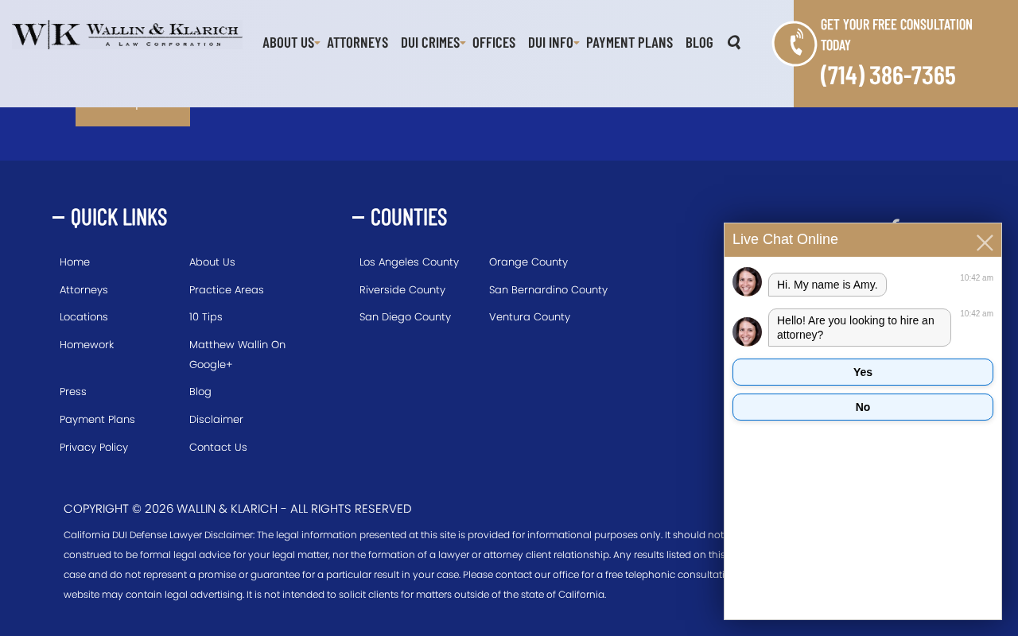The height and width of the screenshot is (636, 1018).
Task: Click the phone call icon in header
Action: [795, 44]
